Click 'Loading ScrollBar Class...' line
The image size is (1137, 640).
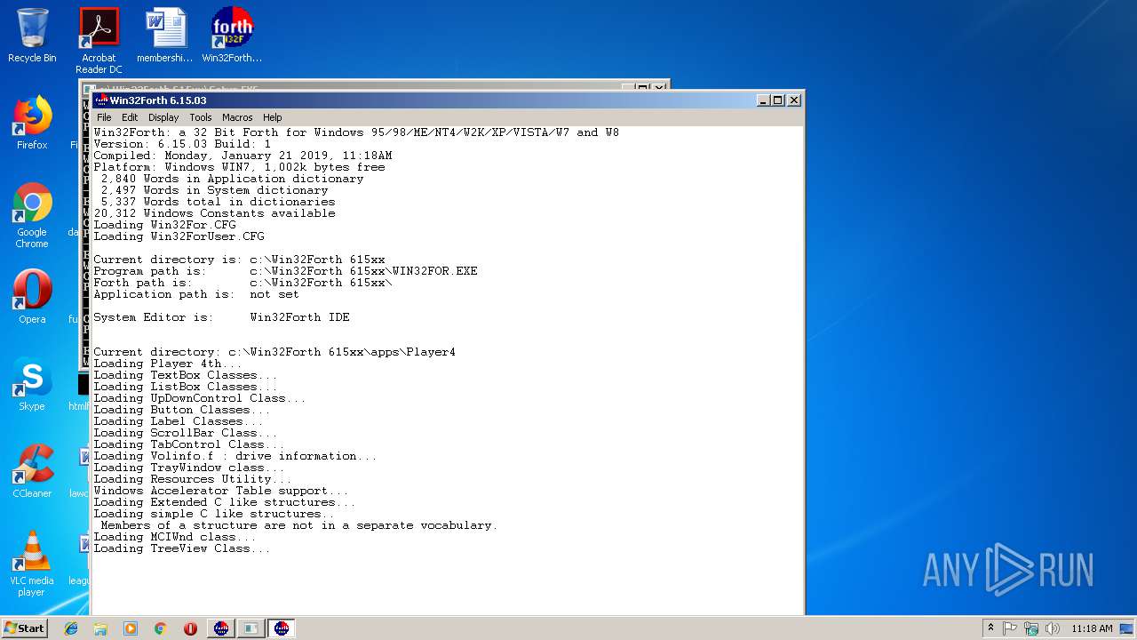pos(186,433)
